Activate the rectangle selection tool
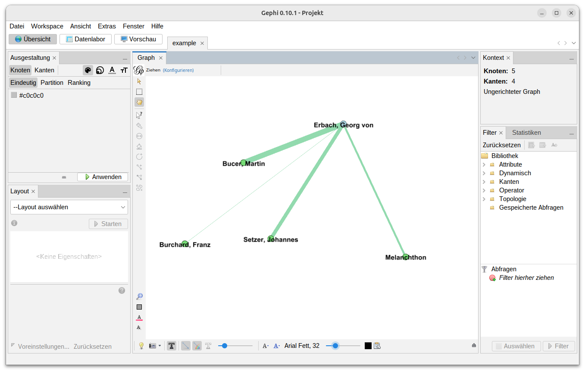This screenshot has height=372, width=585. (x=139, y=91)
